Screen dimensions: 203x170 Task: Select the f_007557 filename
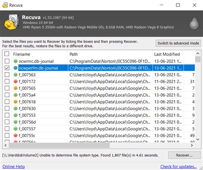coord(27,129)
